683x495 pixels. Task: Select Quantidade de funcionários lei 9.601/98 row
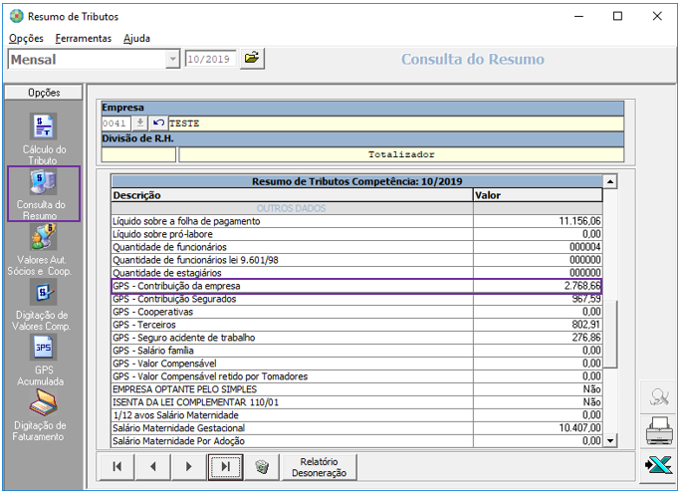click(356, 260)
